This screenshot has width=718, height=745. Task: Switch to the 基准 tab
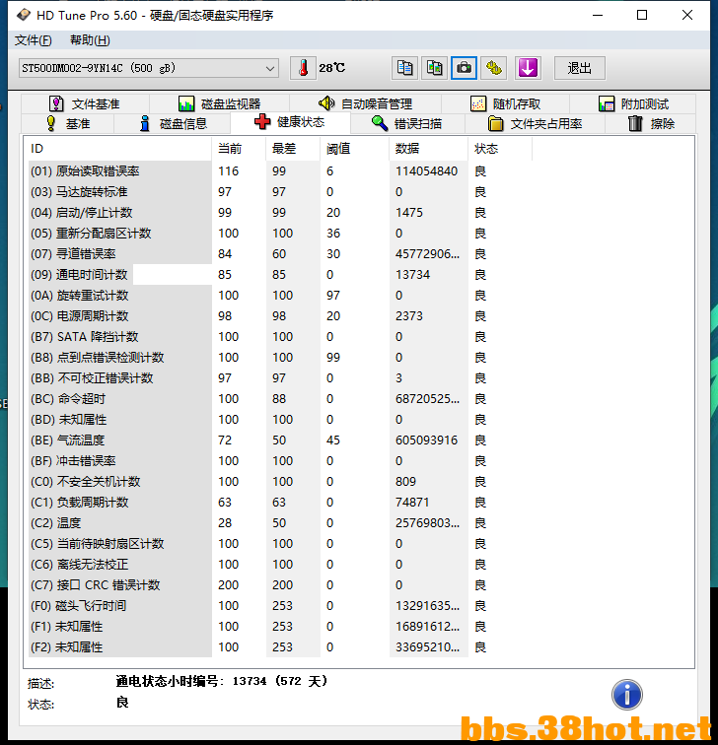(67, 123)
